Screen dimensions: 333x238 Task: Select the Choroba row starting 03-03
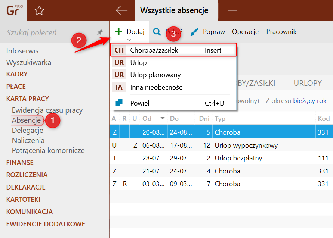click(221, 184)
